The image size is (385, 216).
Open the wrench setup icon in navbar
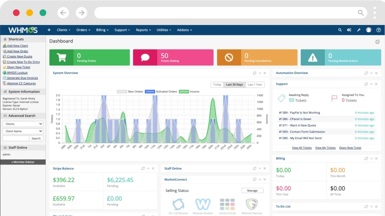coord(359,30)
